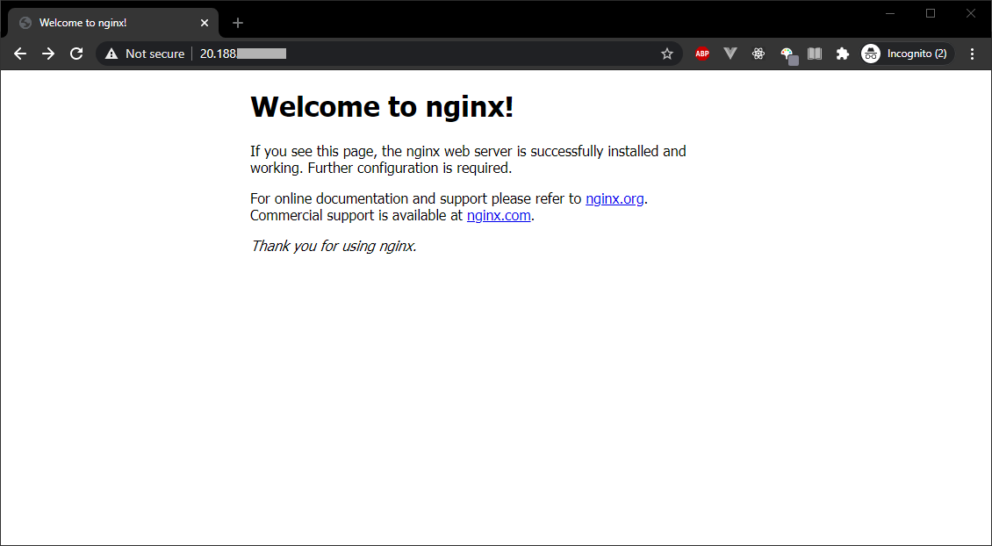Open the nginx.com link
This screenshot has height=546, width=992.
click(499, 215)
